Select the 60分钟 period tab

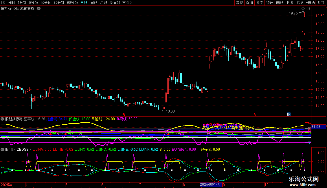click(x=72, y=3)
